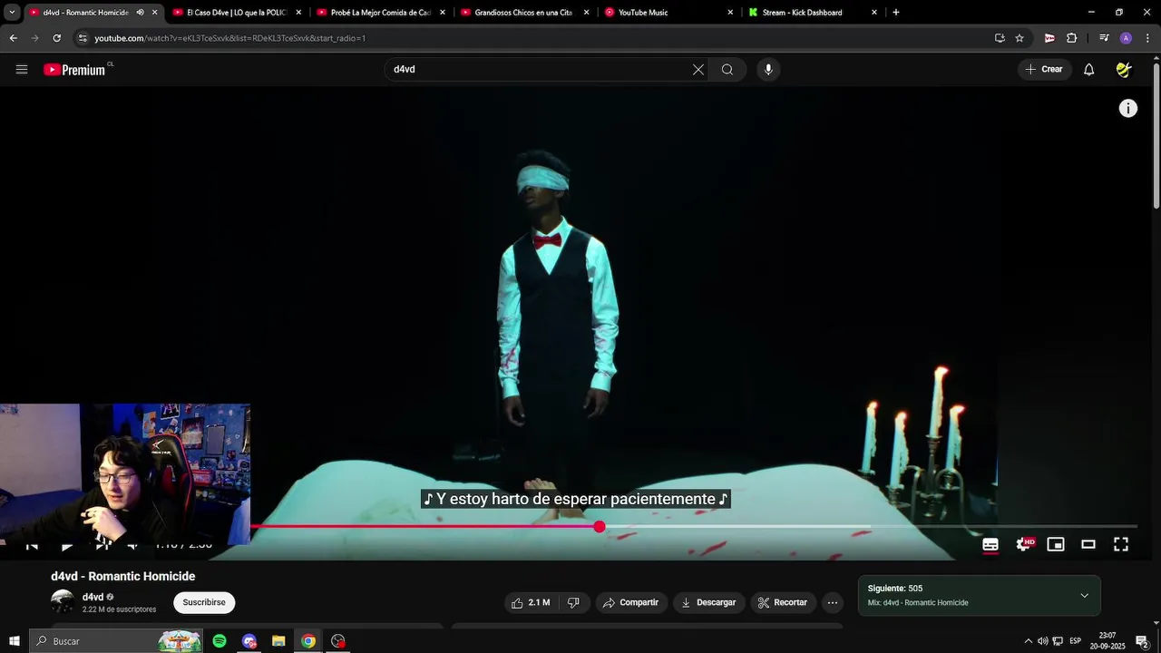Show video info card icon
The image size is (1161, 653).
tap(1127, 109)
